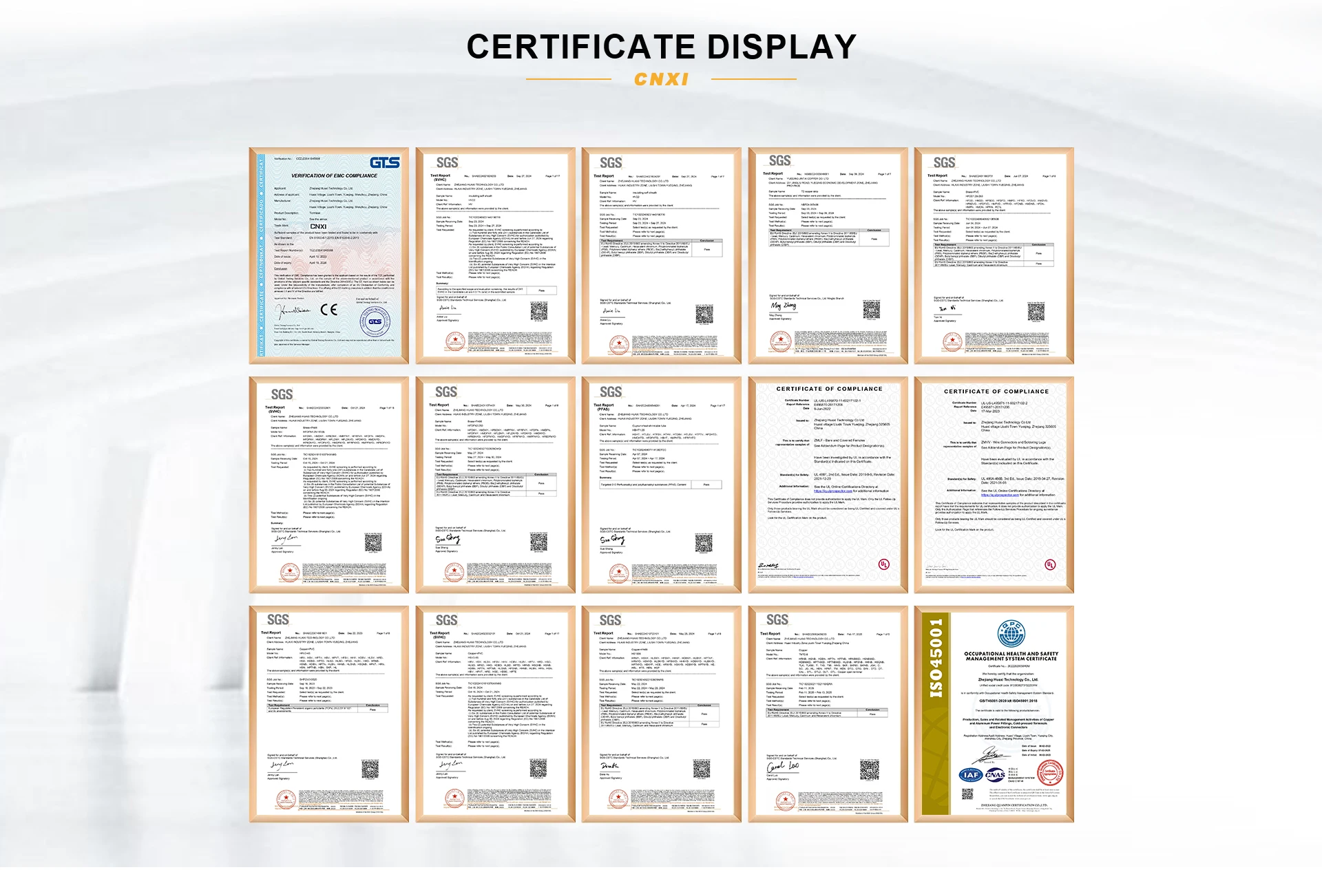Open the SGS test report dated Jun 07, 2024
Screen dimensions: 1322x894
[994, 255]
